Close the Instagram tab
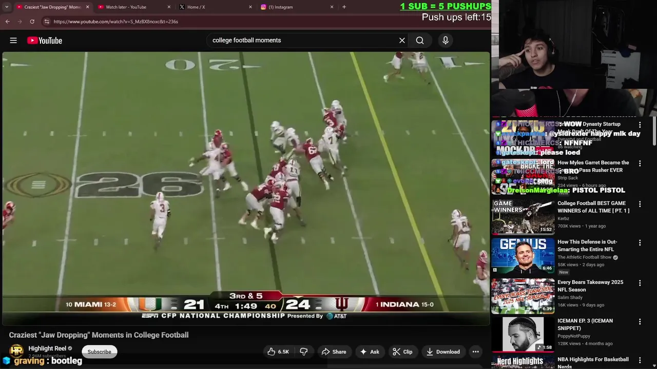This screenshot has height=369, width=657. [332, 7]
